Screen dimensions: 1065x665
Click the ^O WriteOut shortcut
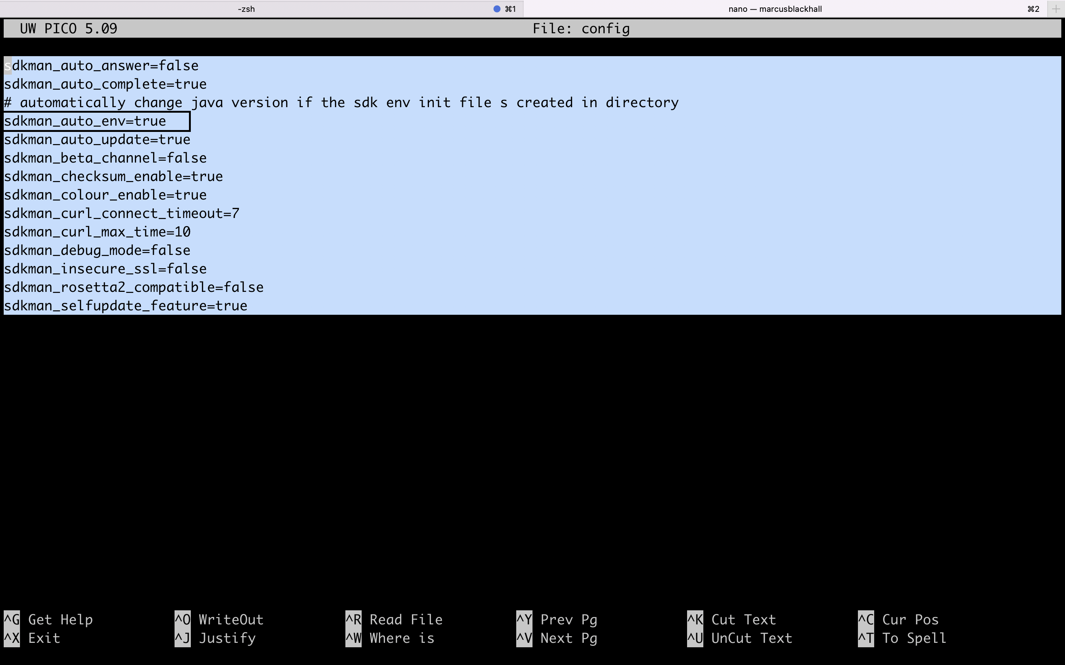[x=219, y=619]
